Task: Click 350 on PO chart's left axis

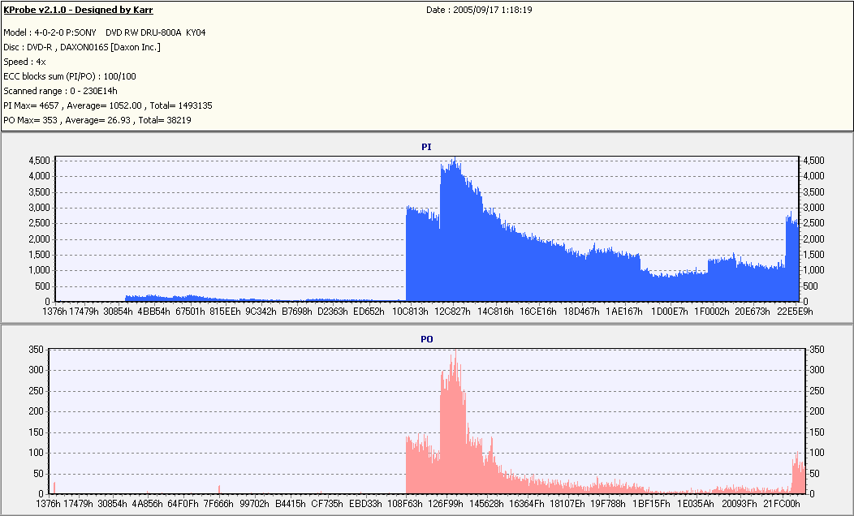Action: pos(36,350)
